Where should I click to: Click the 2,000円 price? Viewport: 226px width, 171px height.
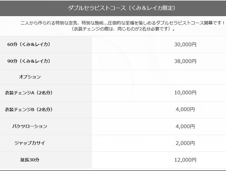coord(185,143)
